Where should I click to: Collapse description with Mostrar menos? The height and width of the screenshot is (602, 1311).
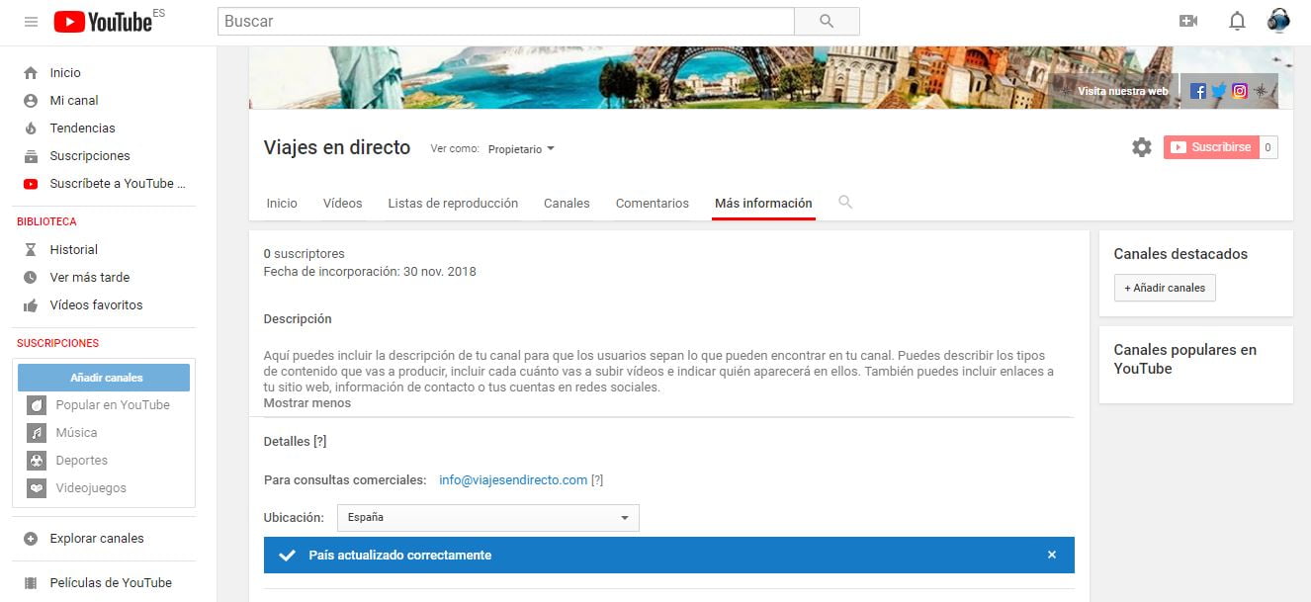306,403
